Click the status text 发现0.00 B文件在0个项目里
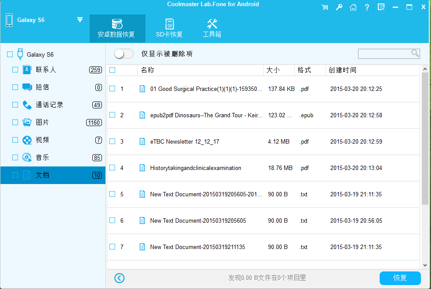431x289 pixels. (267, 278)
